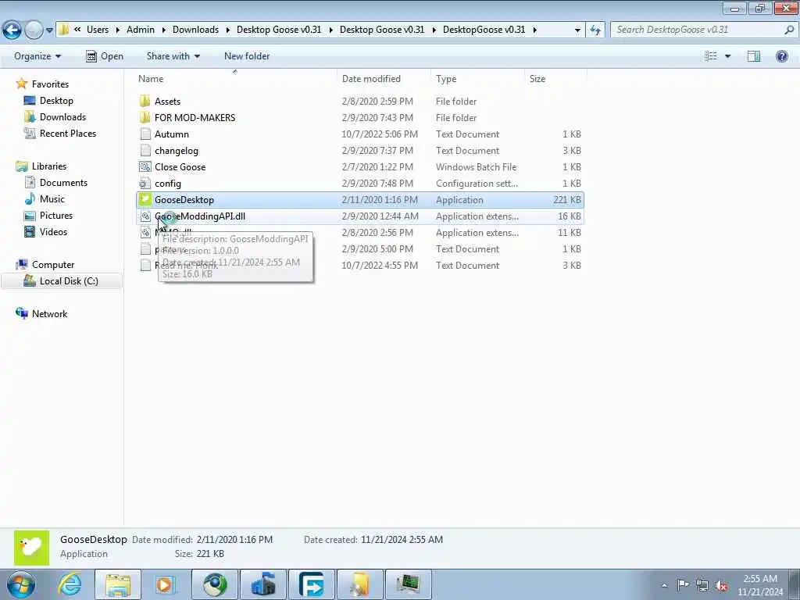Open Recent Places in Favorites
The image size is (800, 600).
(x=68, y=133)
